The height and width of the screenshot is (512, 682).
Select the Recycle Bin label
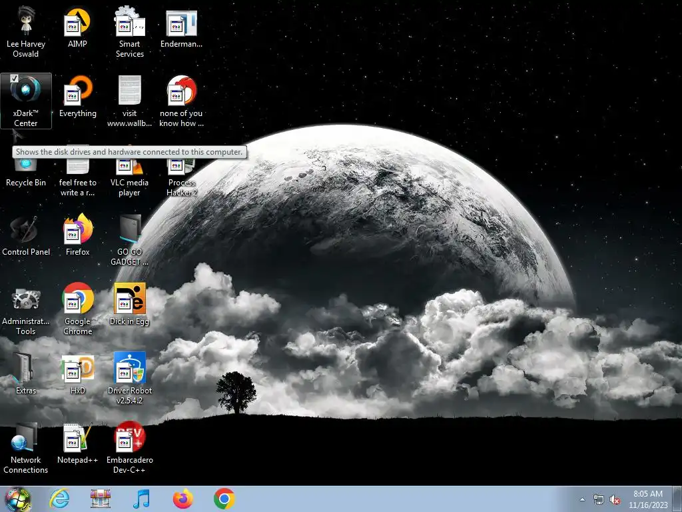(x=26, y=183)
